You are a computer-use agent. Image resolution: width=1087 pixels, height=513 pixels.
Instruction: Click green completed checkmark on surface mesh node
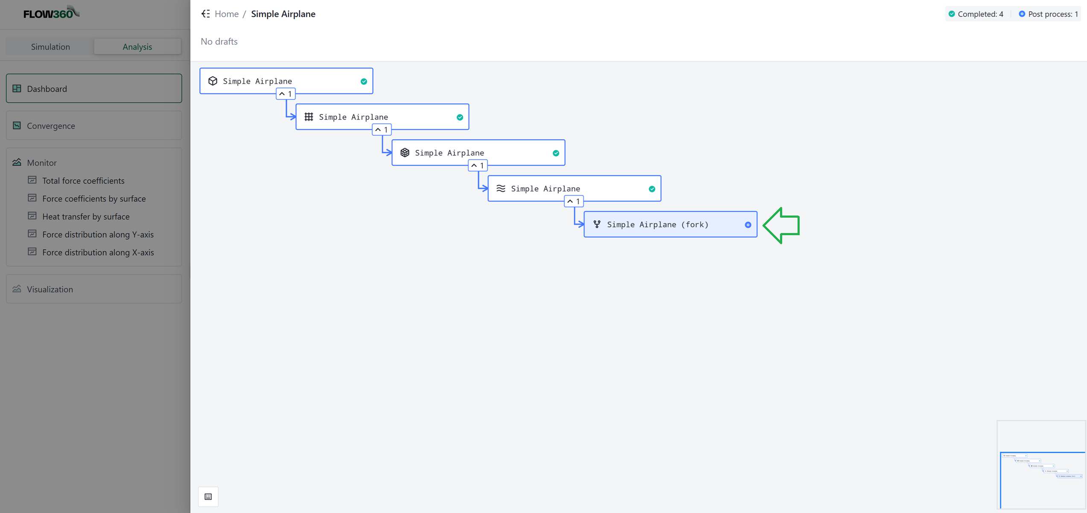(460, 117)
